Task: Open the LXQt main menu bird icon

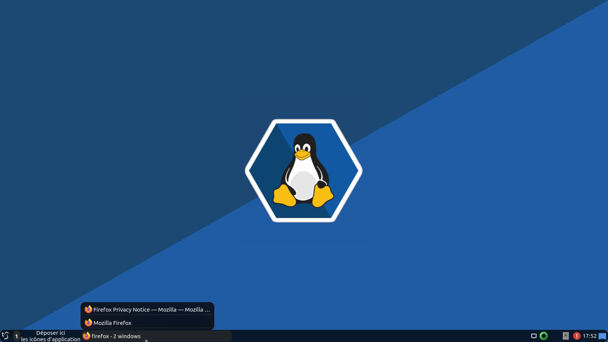Action: [6, 336]
